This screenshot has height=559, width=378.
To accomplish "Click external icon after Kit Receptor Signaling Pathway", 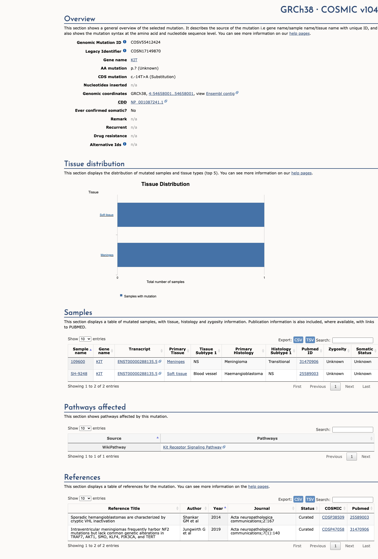I will (224, 447).
